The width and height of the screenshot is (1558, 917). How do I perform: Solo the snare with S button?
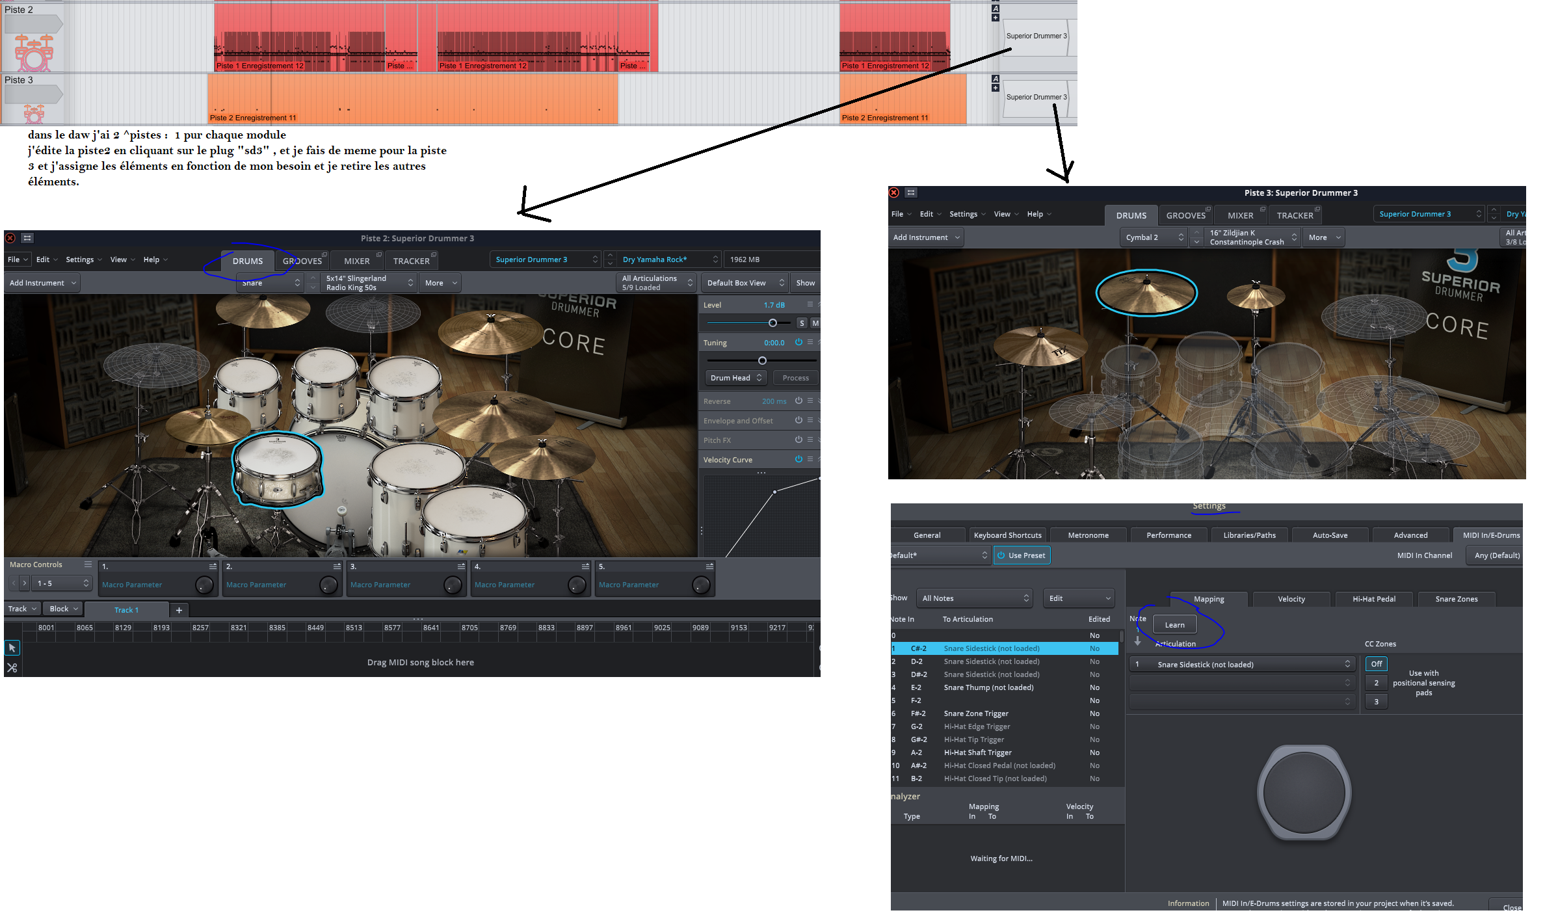pyautogui.click(x=802, y=323)
